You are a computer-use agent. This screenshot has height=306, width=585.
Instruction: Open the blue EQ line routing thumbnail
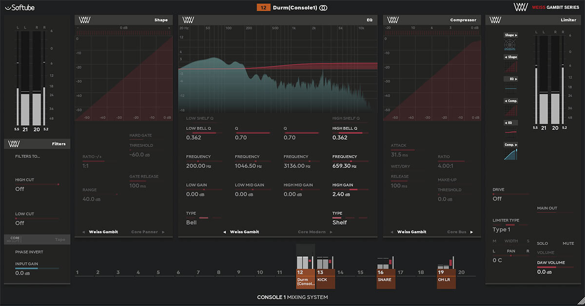(x=510, y=88)
